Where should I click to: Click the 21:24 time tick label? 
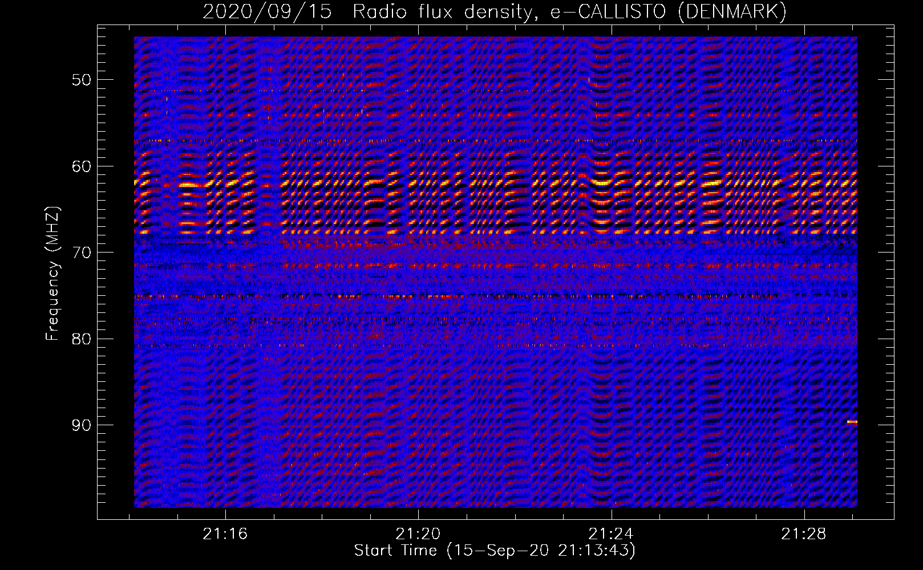(611, 534)
